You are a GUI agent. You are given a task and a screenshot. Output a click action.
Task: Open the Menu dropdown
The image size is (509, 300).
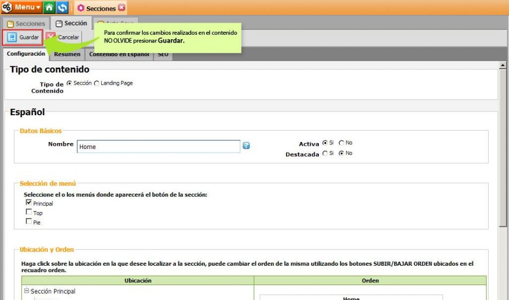22,7
